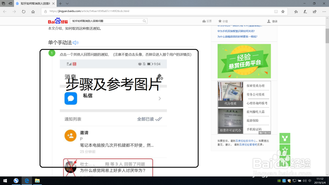Open the 百度经验管理吧 link

(248, 145)
